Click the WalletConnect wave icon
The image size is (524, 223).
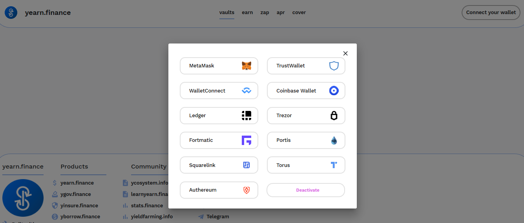tap(246, 91)
